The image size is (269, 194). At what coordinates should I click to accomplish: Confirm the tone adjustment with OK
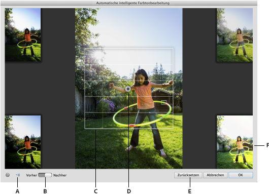[241, 175]
